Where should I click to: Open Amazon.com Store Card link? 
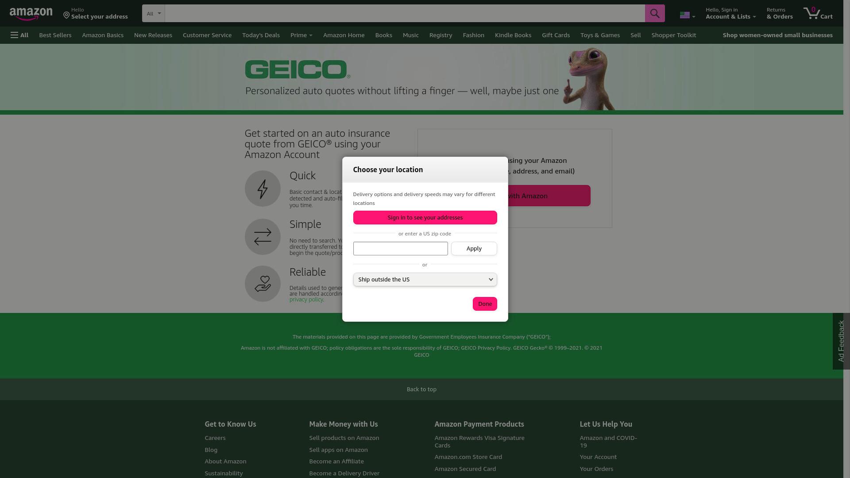(468, 457)
